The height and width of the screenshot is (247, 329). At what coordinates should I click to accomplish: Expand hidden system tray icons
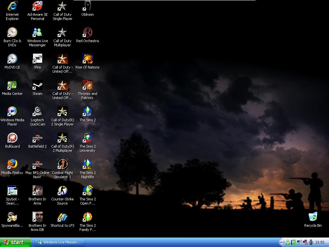tap(281, 242)
